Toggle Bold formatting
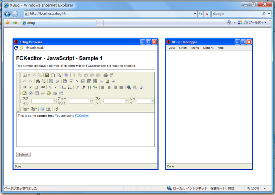Screen dimensions: 275x195 [x=24, y=87]
